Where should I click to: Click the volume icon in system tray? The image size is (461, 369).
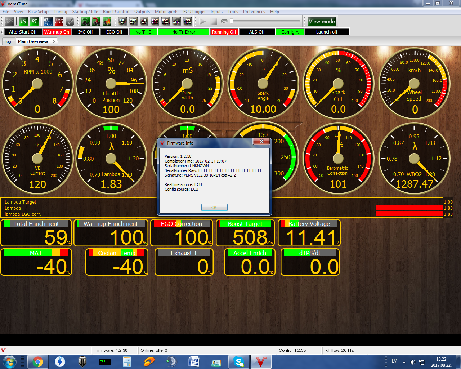tap(413, 362)
